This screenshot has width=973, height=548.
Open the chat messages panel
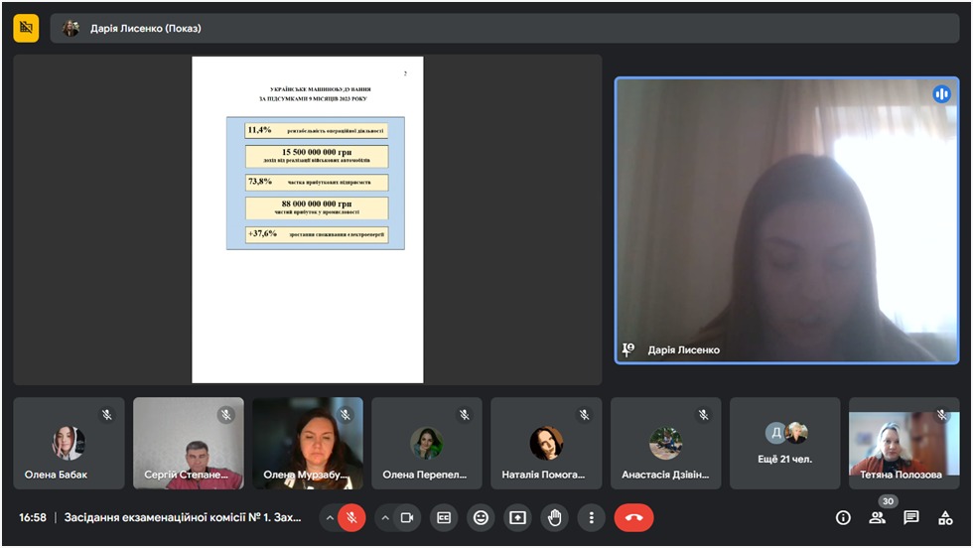pyautogui.click(x=911, y=517)
